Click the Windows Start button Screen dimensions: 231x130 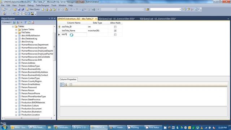point(4,127)
